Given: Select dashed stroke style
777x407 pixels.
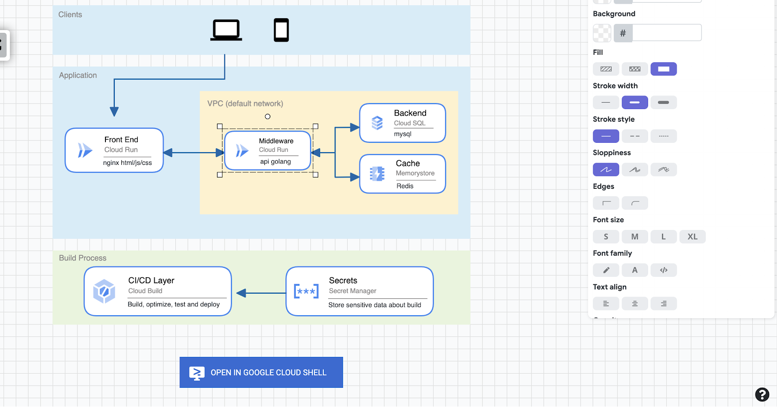Looking at the screenshot, I should (635, 136).
